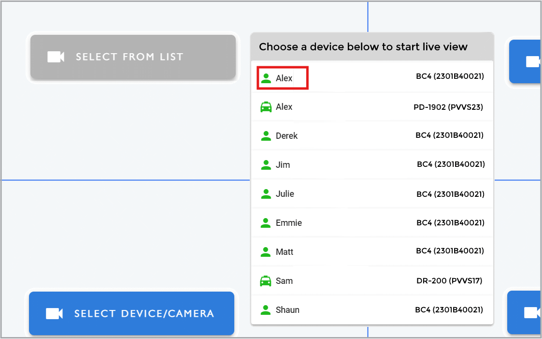Click the blue Select Device/Camera button

click(132, 313)
